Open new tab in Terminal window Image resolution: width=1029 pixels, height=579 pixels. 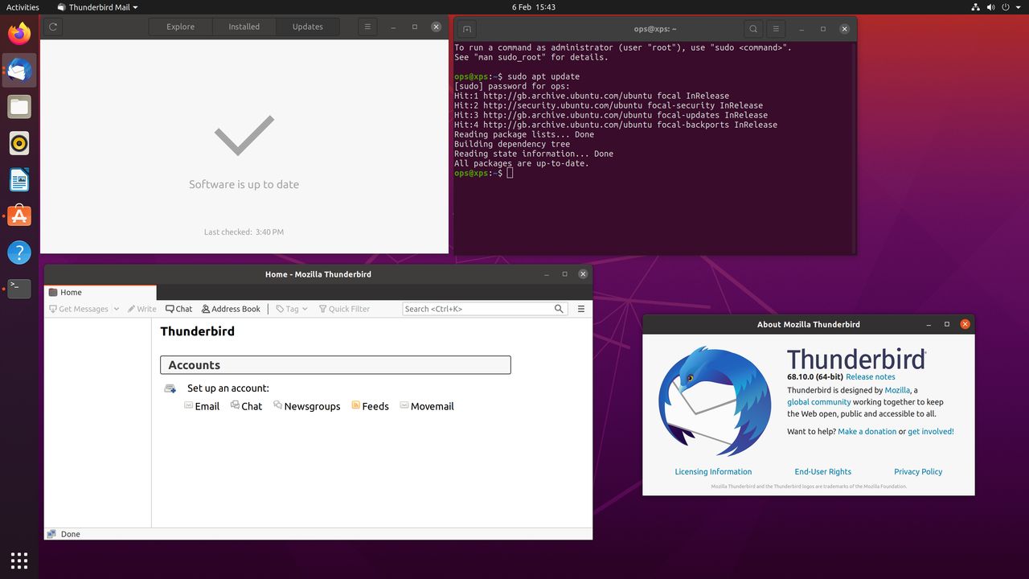pyautogui.click(x=467, y=29)
